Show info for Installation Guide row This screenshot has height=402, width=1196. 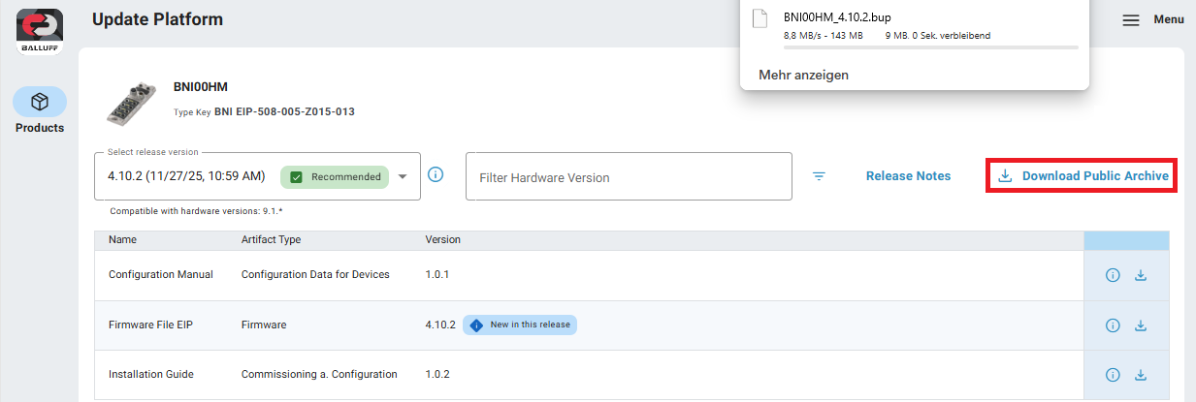click(x=1113, y=375)
